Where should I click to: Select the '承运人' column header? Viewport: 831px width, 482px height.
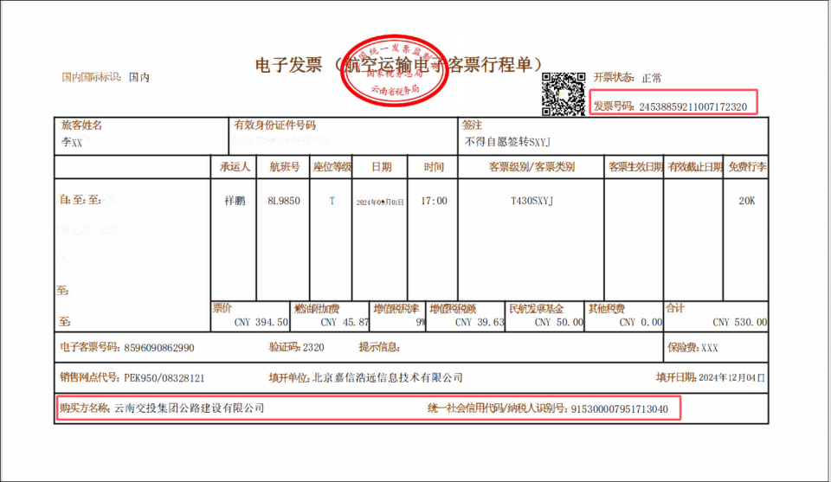[235, 167]
